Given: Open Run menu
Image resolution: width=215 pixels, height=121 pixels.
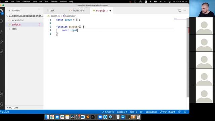Looking at the screenshot, I should [x=46, y=2].
